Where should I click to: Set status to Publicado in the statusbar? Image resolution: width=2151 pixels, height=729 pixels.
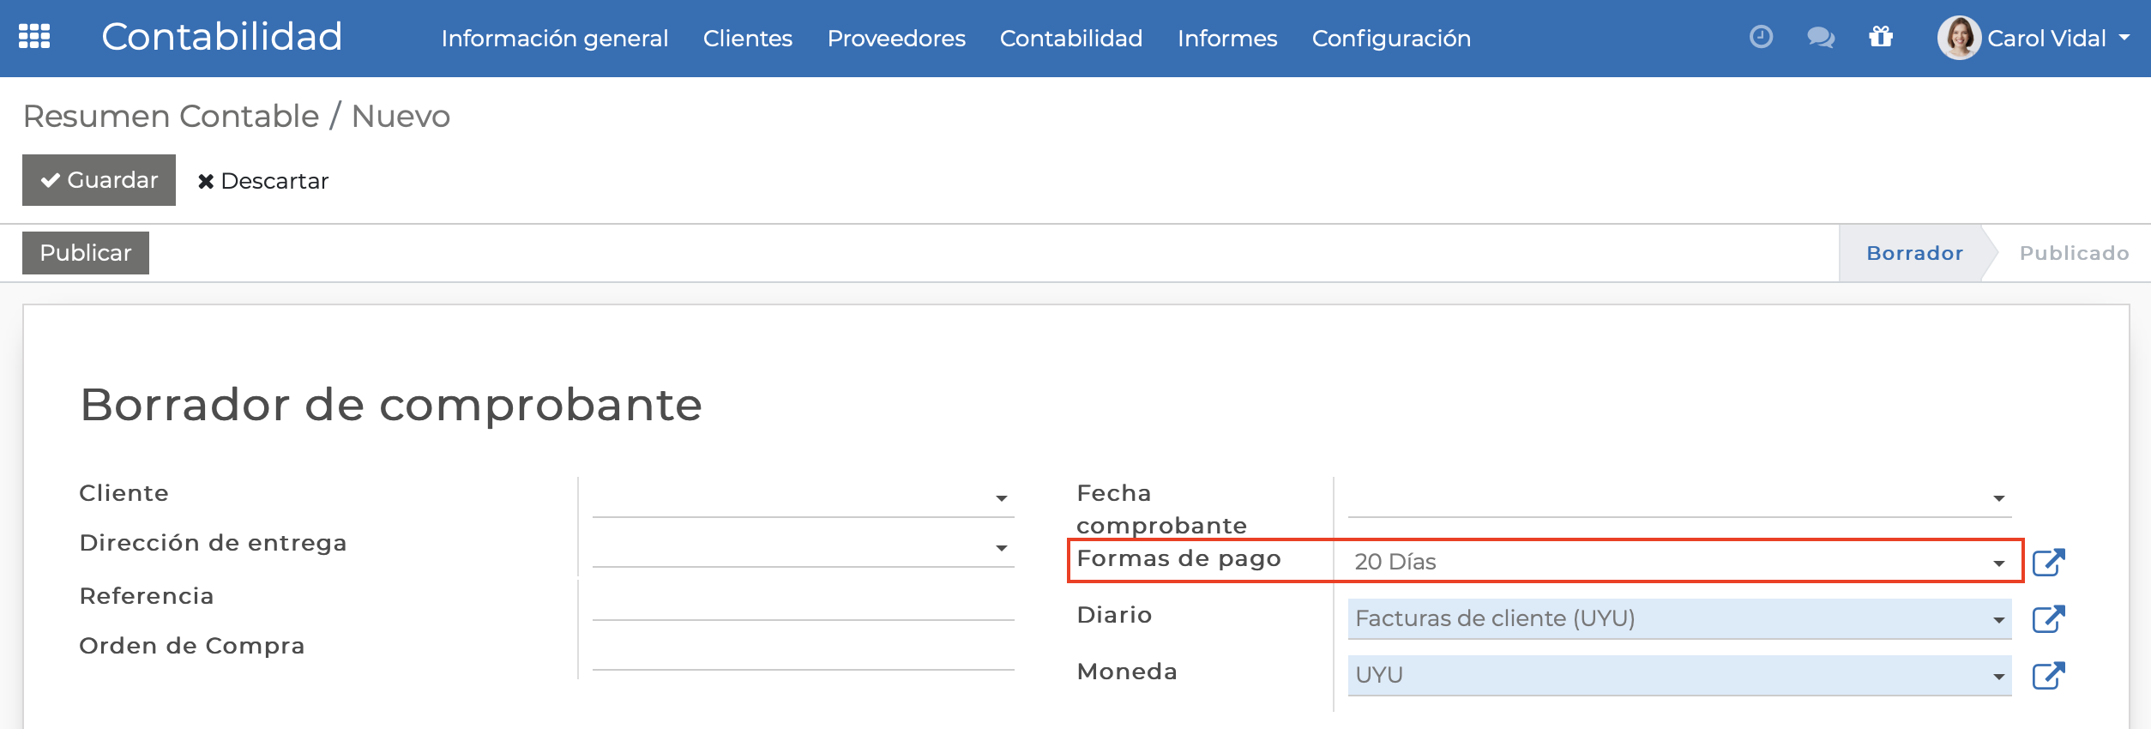[x=2074, y=252]
